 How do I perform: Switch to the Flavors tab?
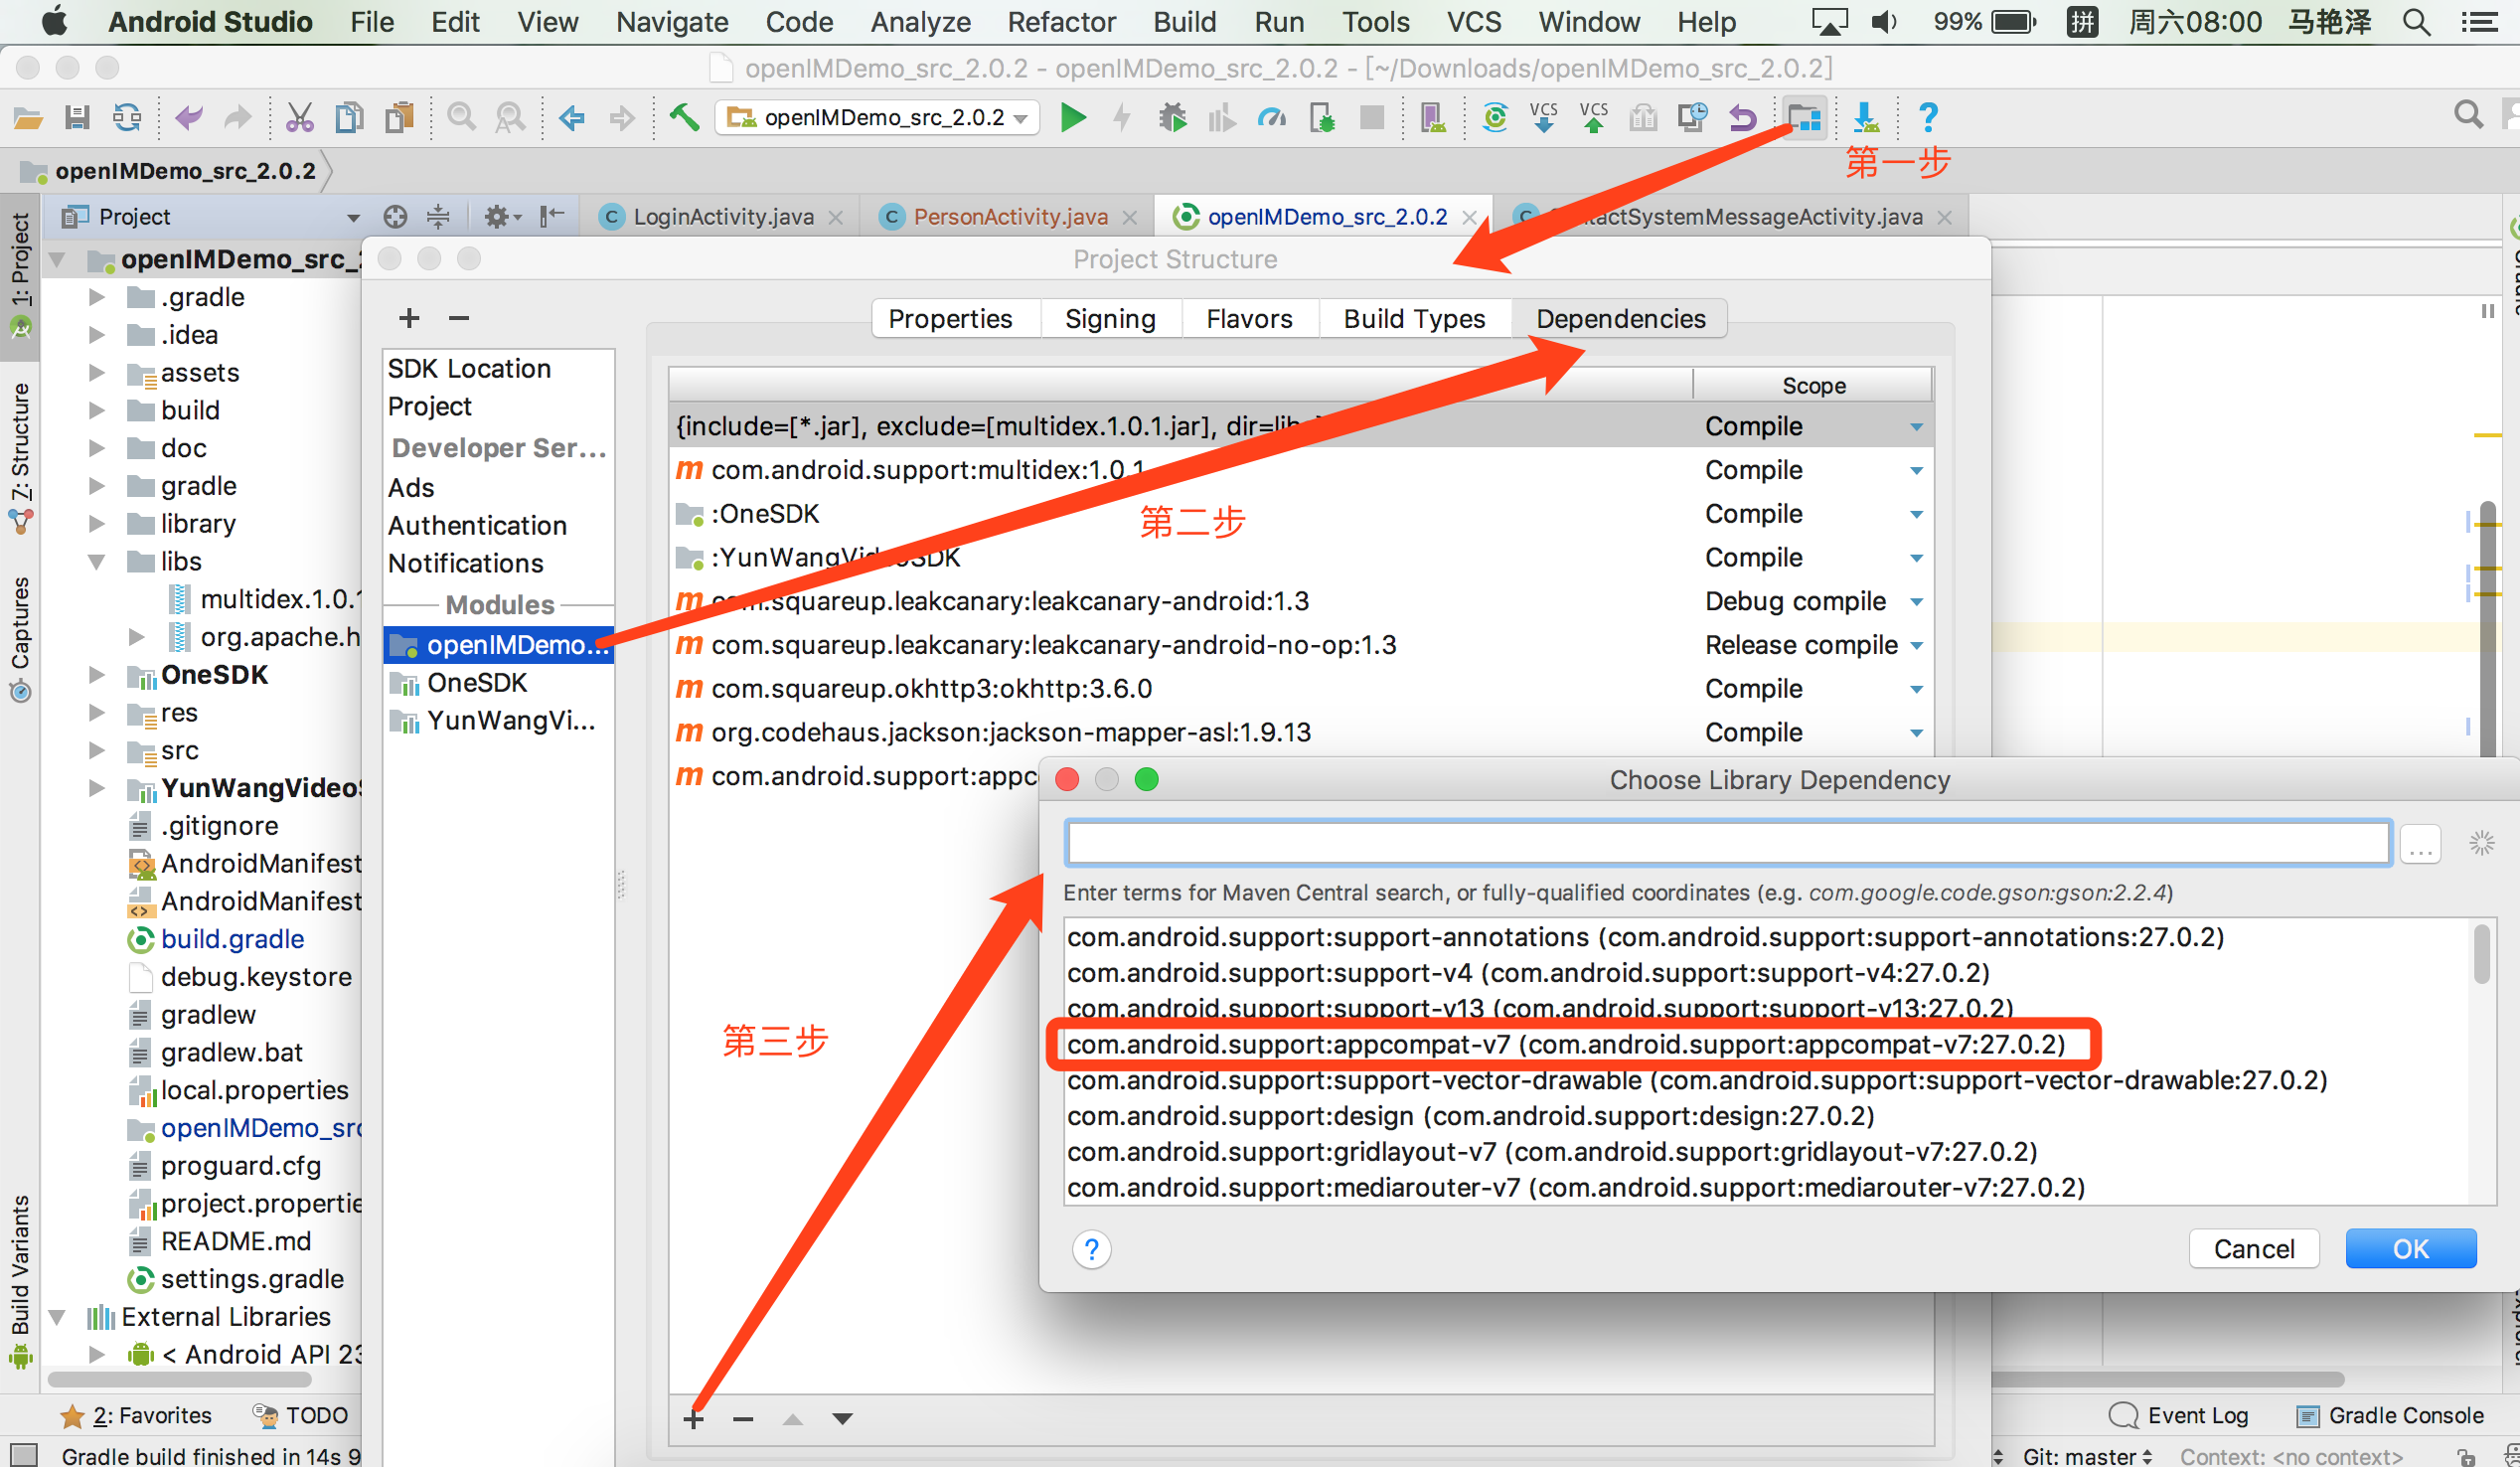(1249, 318)
